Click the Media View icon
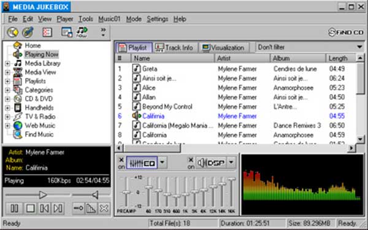 (18, 72)
